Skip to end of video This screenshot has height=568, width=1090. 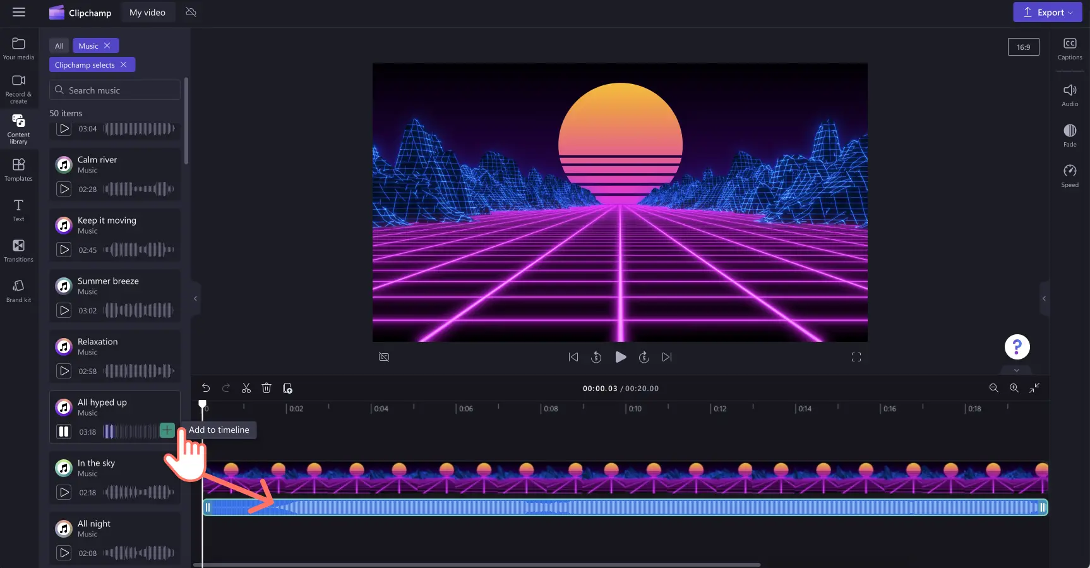[x=667, y=357]
